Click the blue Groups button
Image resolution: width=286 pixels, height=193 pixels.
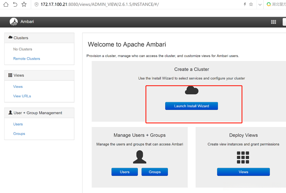(155, 172)
